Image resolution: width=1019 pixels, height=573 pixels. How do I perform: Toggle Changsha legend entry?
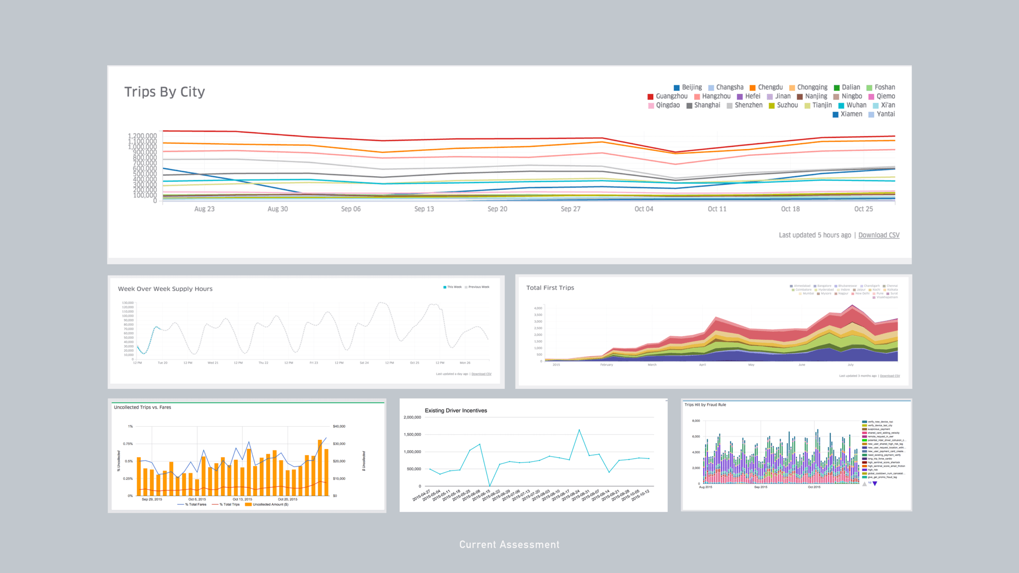[725, 87]
